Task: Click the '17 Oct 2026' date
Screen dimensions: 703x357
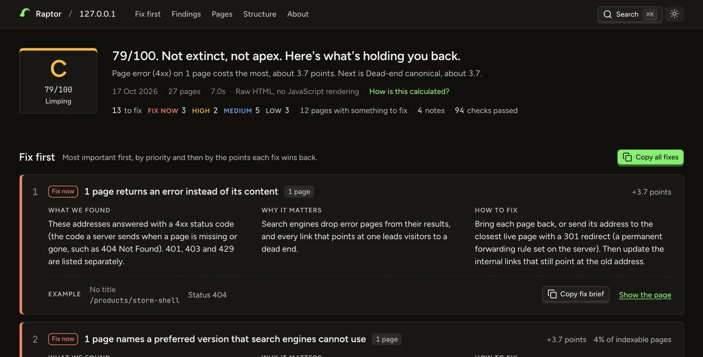Action: click(135, 92)
